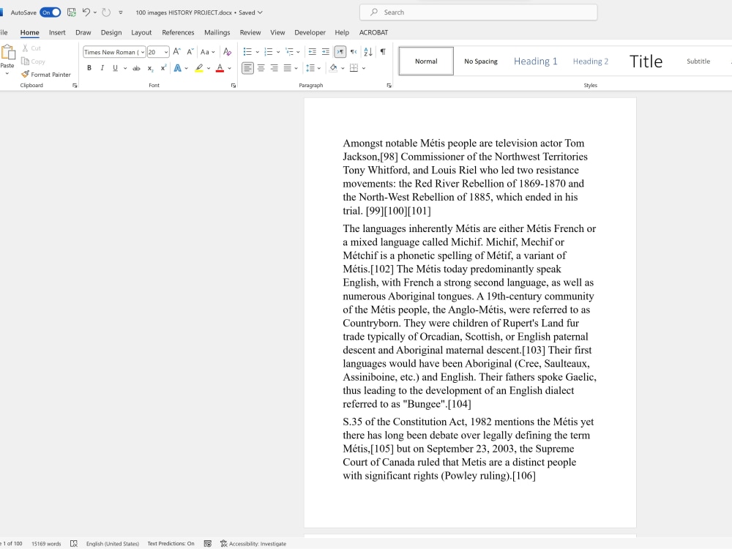Click Decrease Font Size icon
Screen dimensions: 732x549
click(190, 52)
